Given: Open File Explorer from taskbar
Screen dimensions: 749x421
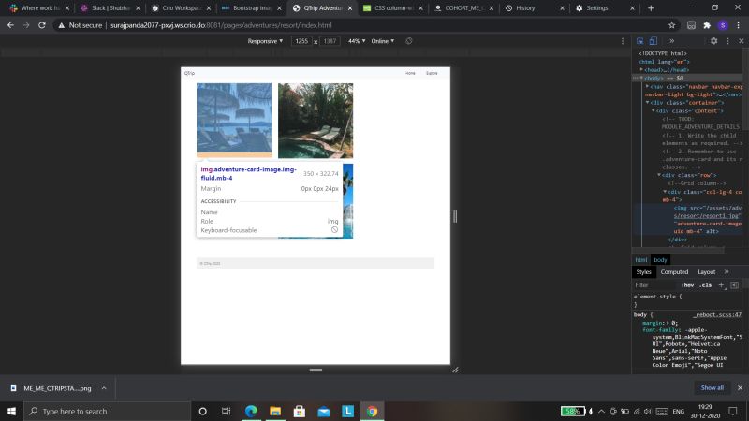Looking at the screenshot, I should tap(275, 411).
